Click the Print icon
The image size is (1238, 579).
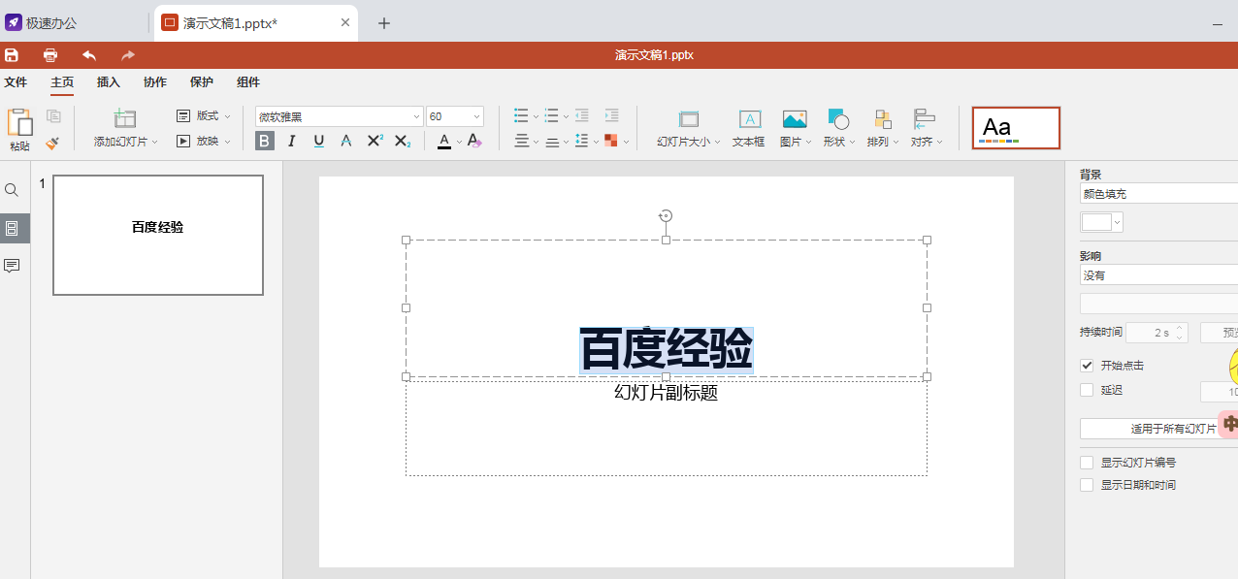point(50,55)
